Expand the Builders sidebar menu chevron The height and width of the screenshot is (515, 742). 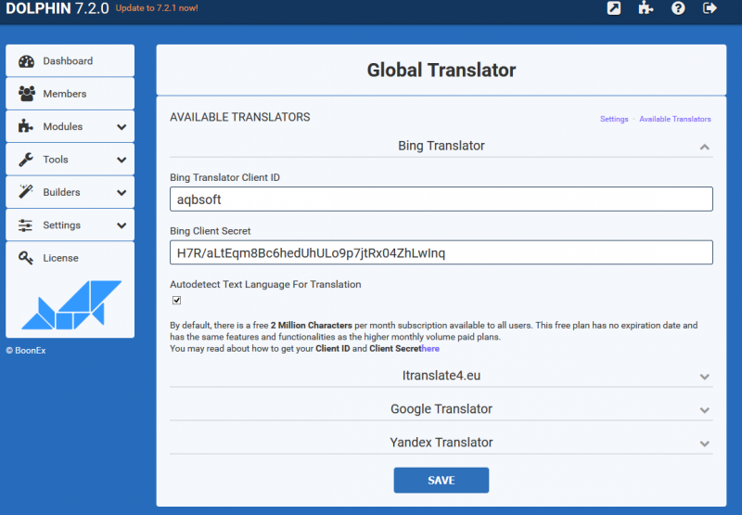[x=122, y=193]
